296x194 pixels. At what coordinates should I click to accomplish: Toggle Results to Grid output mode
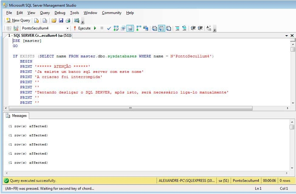pyautogui.click(x=162, y=28)
